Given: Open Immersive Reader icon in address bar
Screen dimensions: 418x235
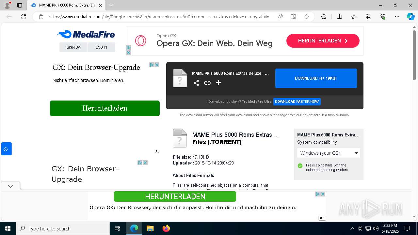Looking at the screenshot, I should [293, 17].
